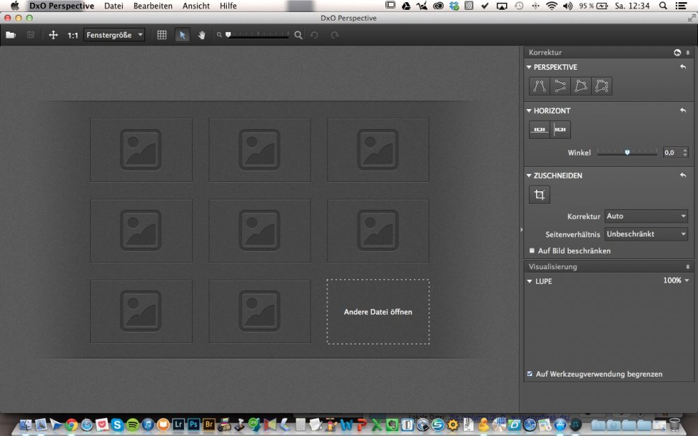Click the Winkel angle slider

(627, 152)
